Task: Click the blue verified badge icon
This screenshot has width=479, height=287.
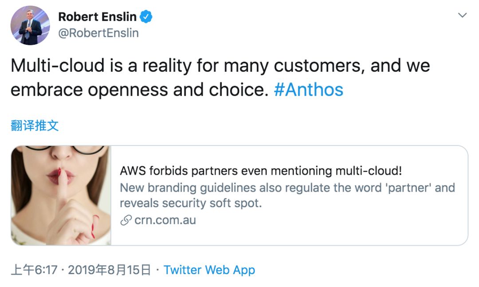Action: pyautogui.click(x=146, y=17)
